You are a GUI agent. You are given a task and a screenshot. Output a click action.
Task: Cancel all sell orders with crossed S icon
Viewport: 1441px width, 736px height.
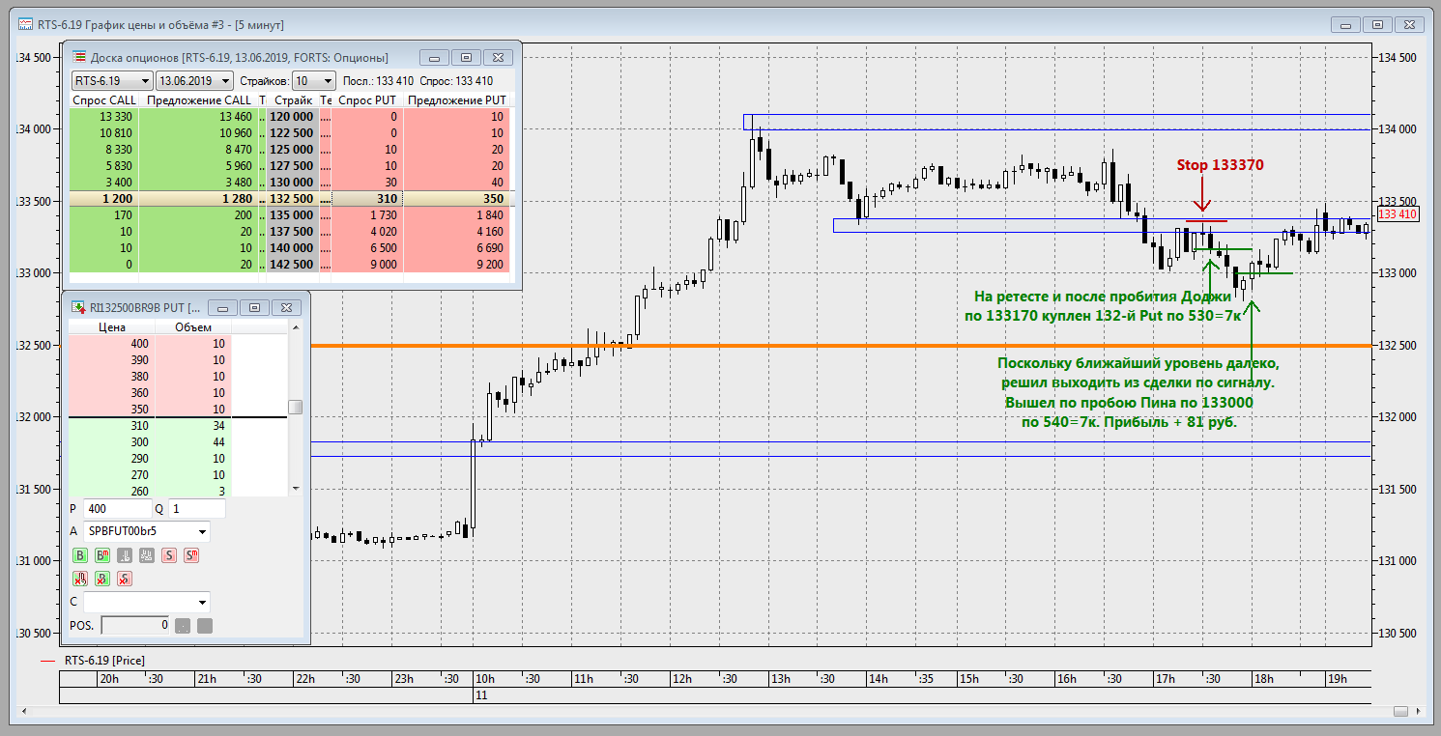[125, 579]
